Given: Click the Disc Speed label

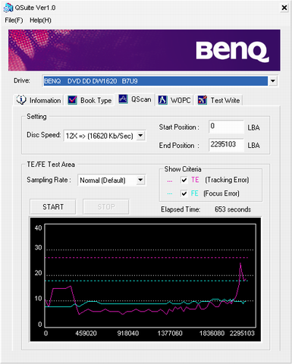Looking at the screenshot, I should pos(44,135).
